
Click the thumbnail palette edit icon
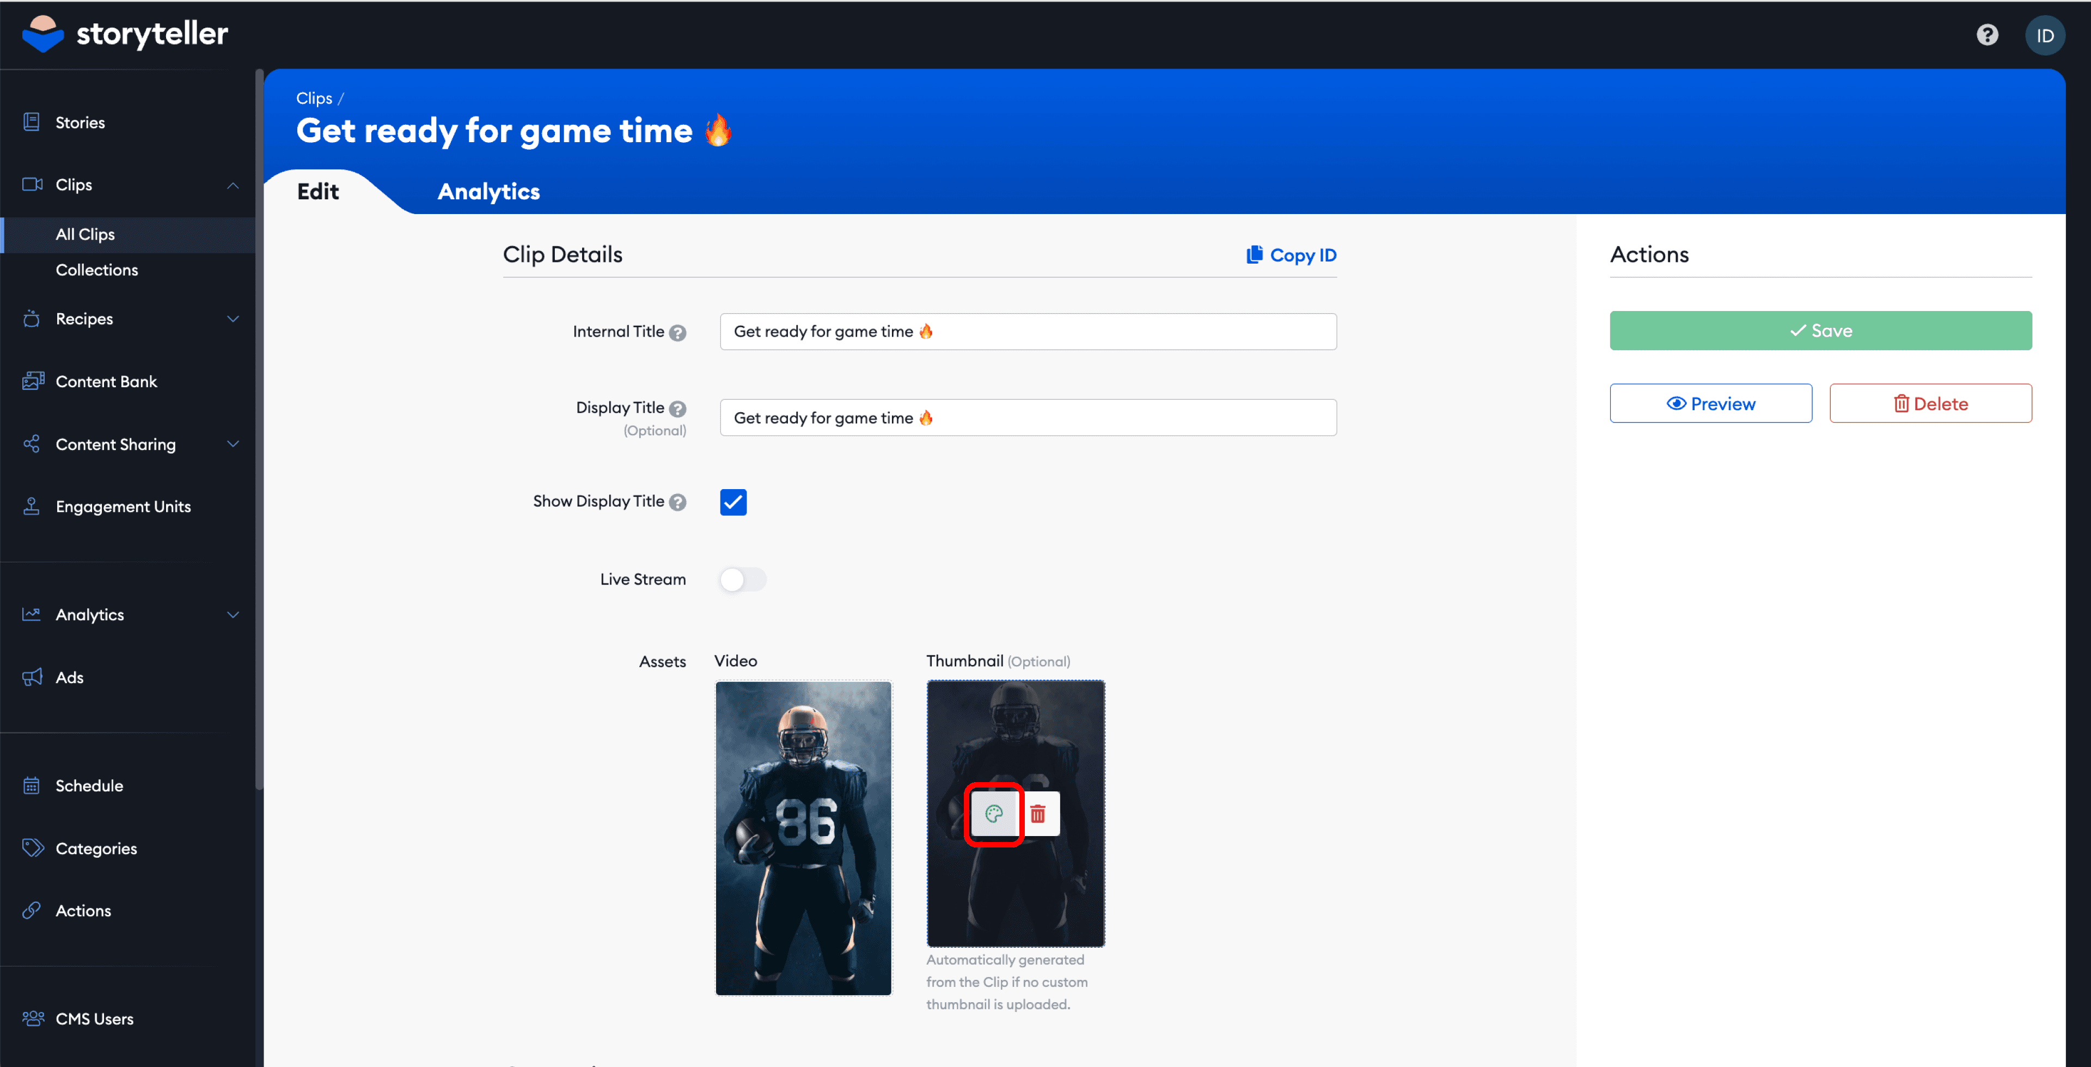(994, 814)
